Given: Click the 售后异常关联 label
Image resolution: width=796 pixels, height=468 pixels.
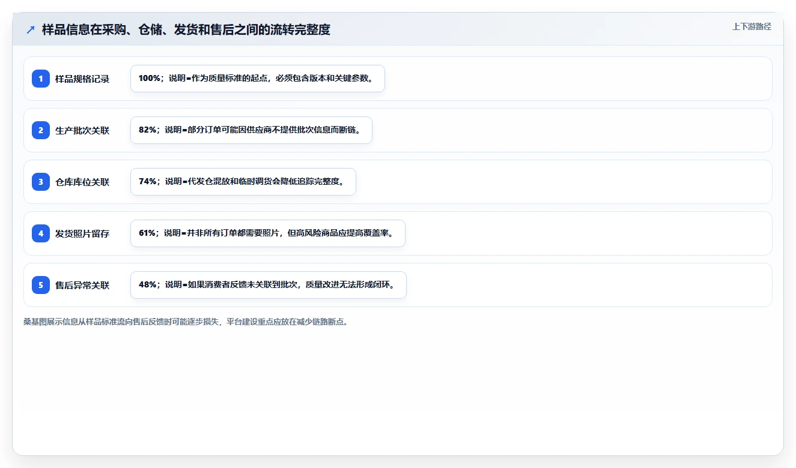Looking at the screenshot, I should click(x=82, y=285).
